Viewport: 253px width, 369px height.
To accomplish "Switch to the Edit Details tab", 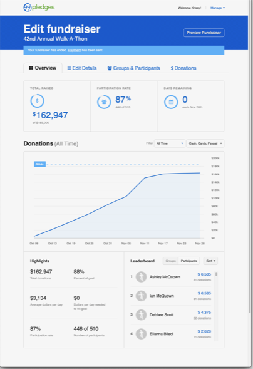I will pyautogui.click(x=82, y=68).
